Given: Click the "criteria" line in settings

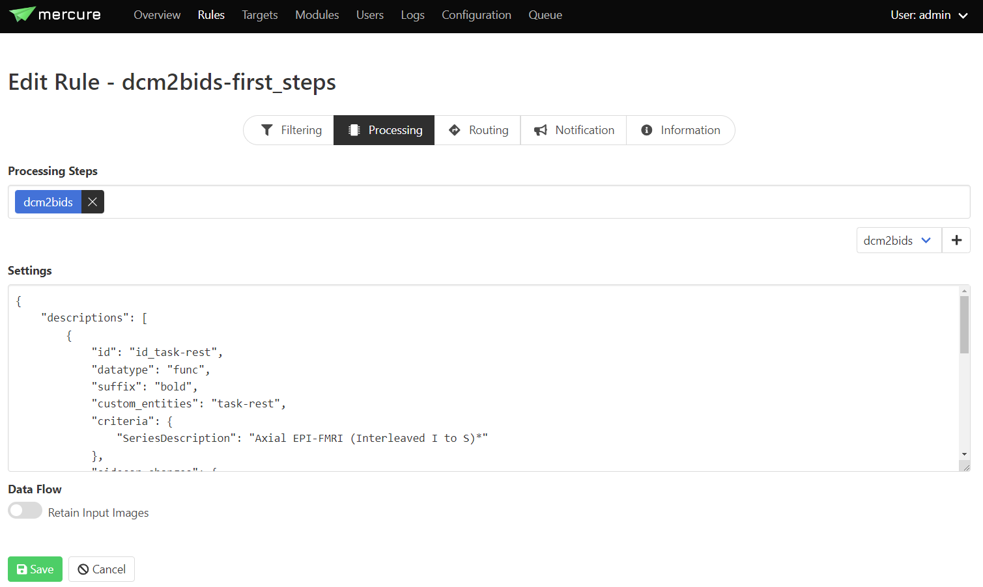Looking at the screenshot, I should click(x=132, y=421).
